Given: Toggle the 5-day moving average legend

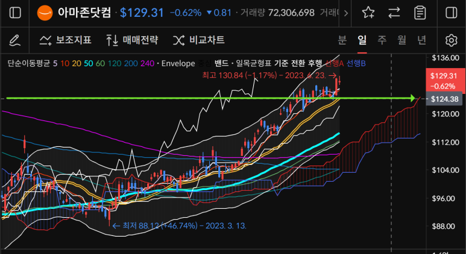Looking at the screenshot, I should (x=55, y=63).
